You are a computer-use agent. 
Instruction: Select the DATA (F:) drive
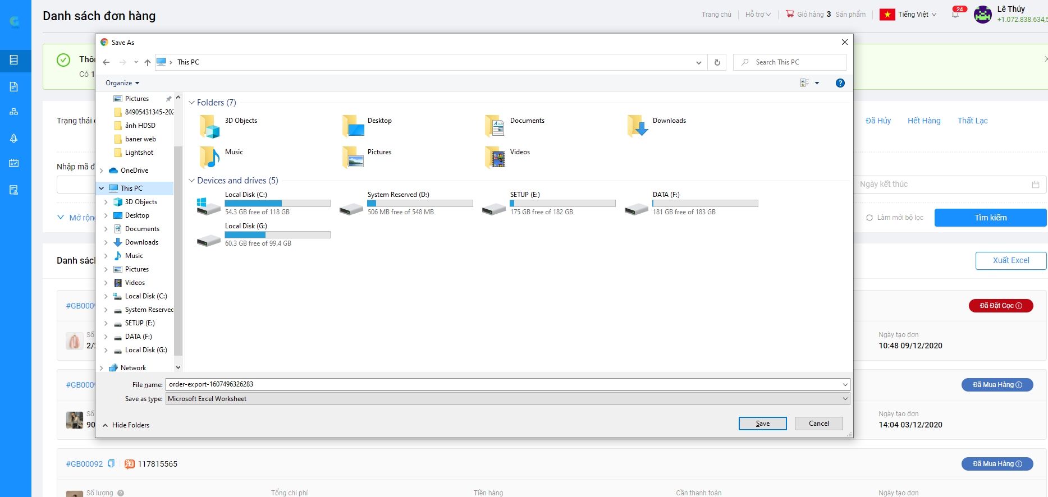(x=636, y=206)
